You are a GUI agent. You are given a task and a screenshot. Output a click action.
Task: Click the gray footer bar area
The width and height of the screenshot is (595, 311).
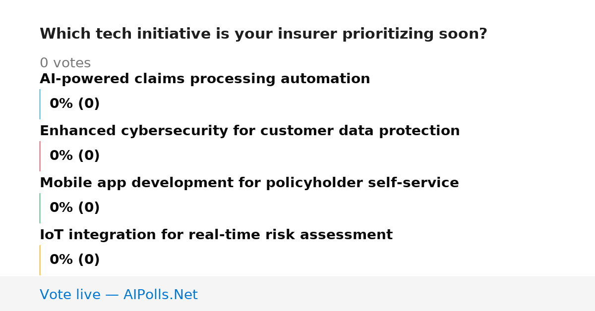coord(297,294)
